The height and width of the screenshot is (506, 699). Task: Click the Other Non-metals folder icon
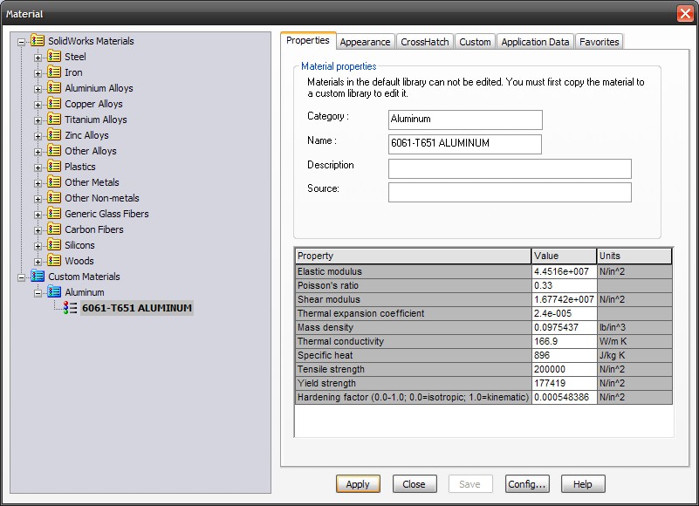[x=54, y=197]
